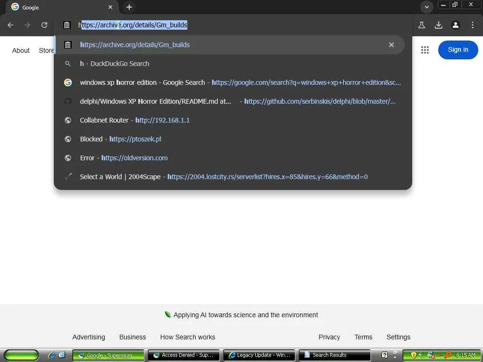Switch to Legacy Update taskbar window
483x362 pixels.
(259, 355)
